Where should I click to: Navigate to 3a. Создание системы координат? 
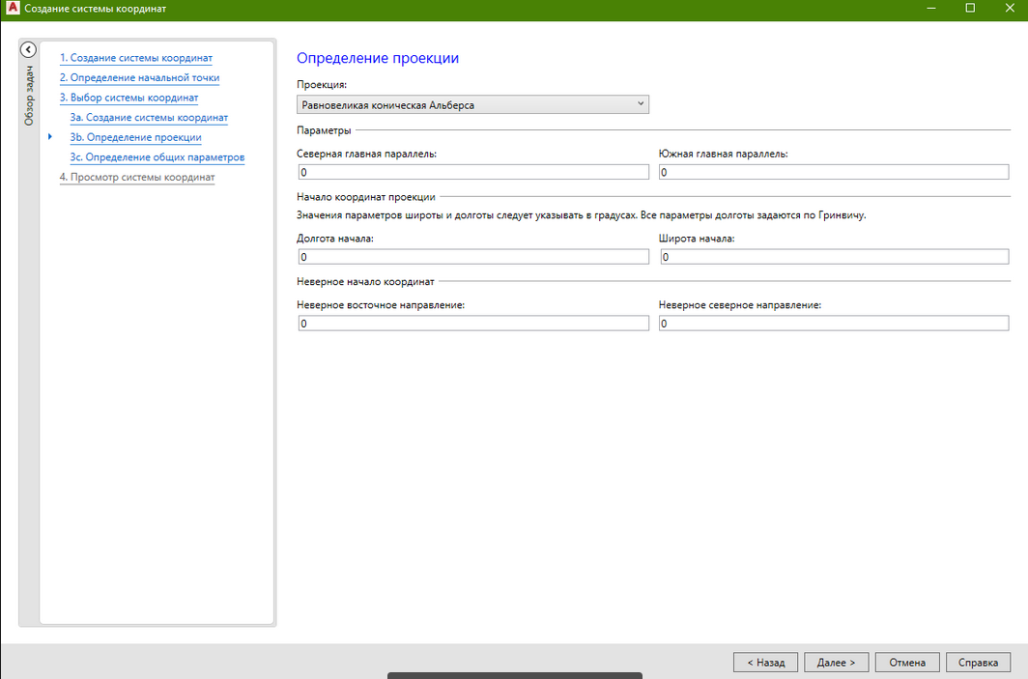pyautogui.click(x=149, y=118)
